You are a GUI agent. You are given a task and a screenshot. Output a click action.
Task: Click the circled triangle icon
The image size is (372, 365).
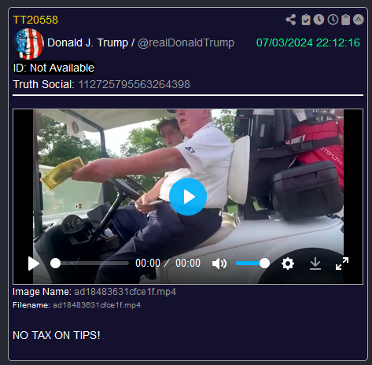click(x=359, y=20)
